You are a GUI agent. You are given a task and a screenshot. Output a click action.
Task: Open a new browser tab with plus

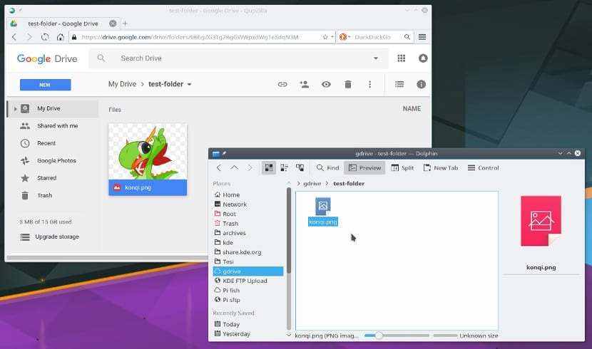pyautogui.click(x=125, y=24)
